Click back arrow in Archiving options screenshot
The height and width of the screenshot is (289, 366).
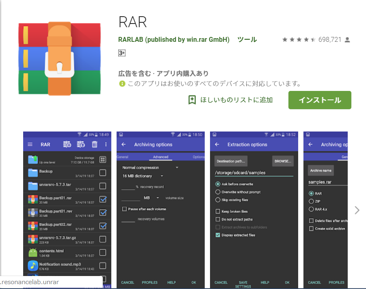click(x=123, y=144)
